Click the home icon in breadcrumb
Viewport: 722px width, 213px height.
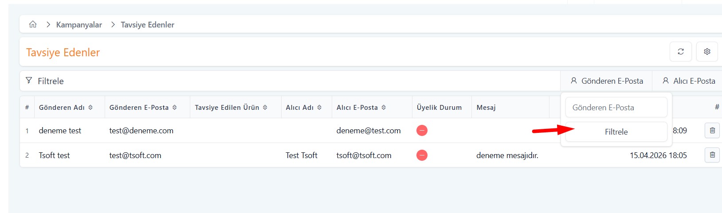coord(33,24)
